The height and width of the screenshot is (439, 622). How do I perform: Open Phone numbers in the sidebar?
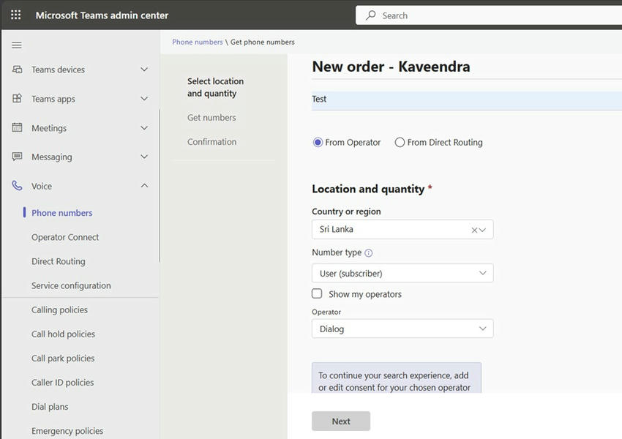[x=62, y=213]
